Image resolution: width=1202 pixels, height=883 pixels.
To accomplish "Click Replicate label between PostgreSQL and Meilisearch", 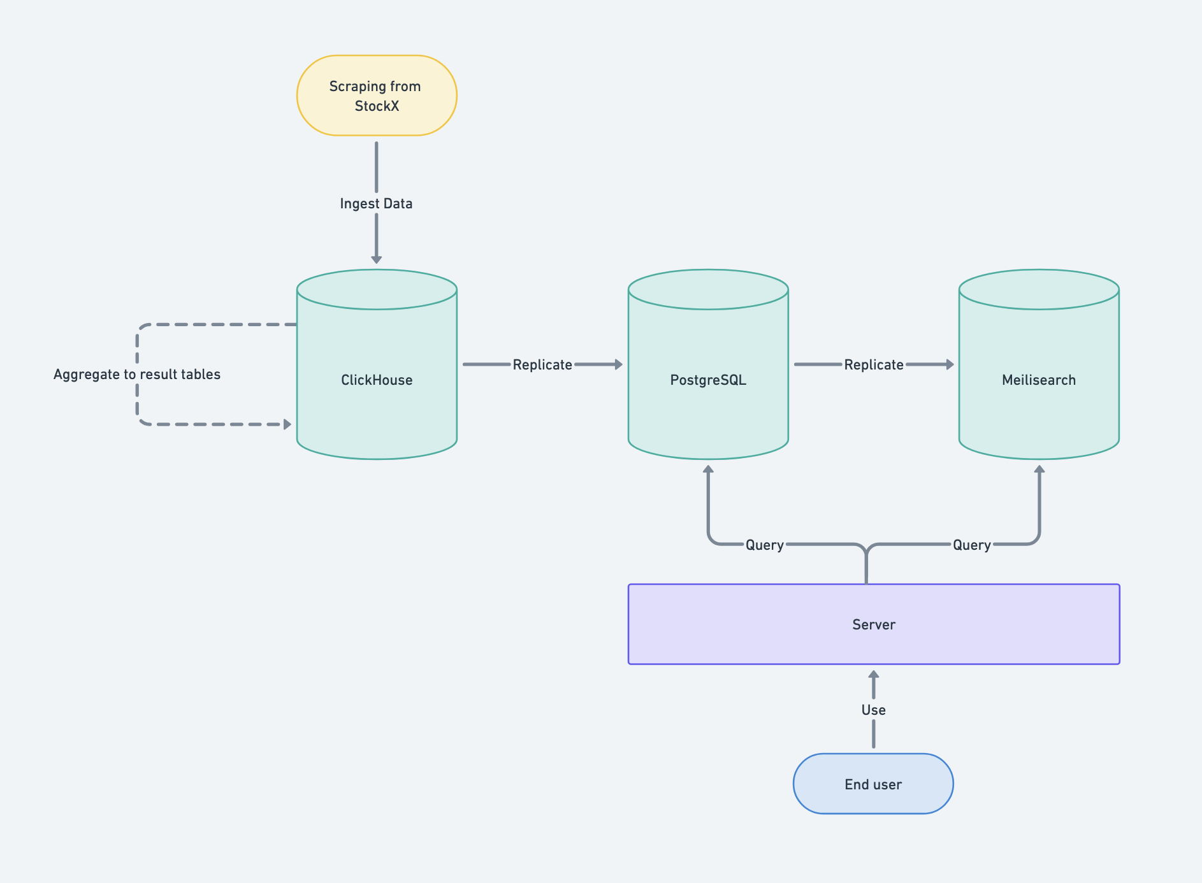I will click(x=874, y=364).
